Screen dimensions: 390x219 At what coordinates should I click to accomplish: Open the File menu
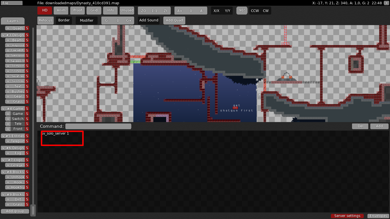click(x=12, y=3)
